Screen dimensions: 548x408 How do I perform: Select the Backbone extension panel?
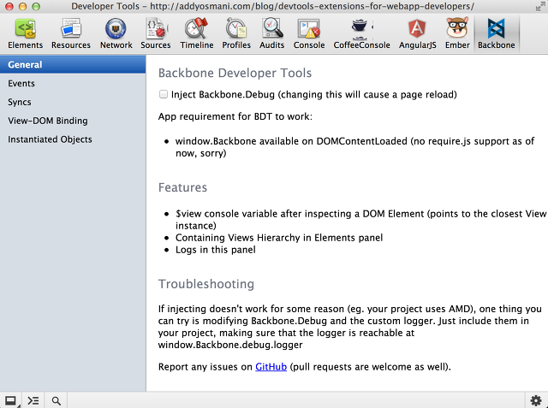pos(497,34)
